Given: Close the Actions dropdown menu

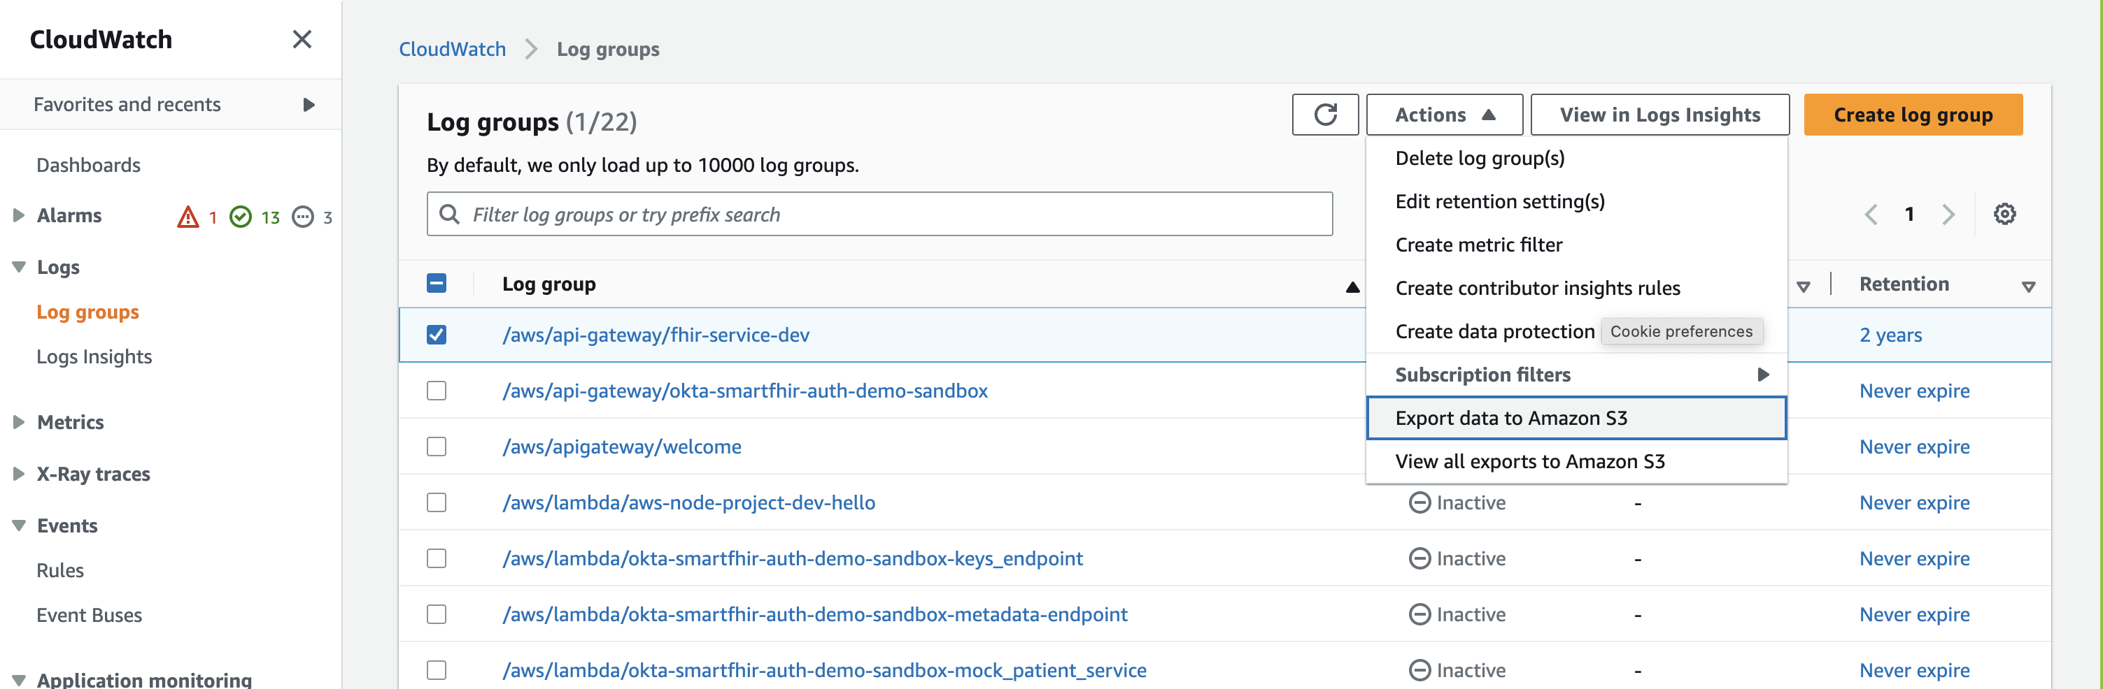Looking at the screenshot, I should pyautogui.click(x=1444, y=115).
